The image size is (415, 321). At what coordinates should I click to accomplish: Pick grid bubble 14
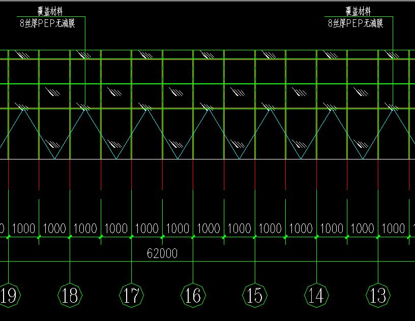[x=316, y=295]
